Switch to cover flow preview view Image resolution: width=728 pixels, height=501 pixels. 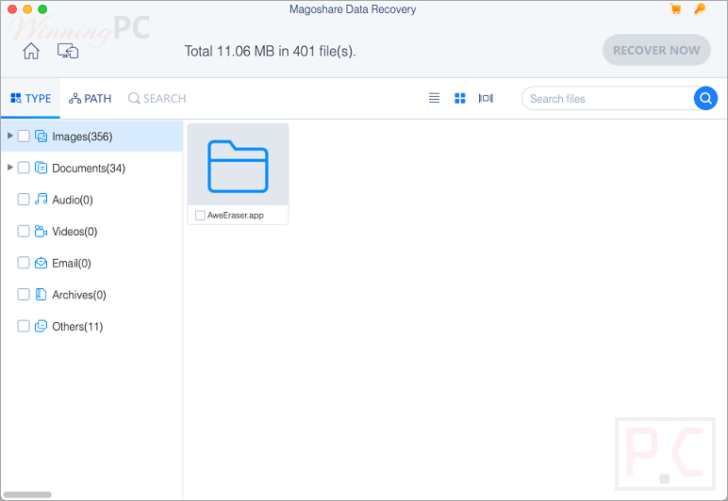tap(486, 98)
